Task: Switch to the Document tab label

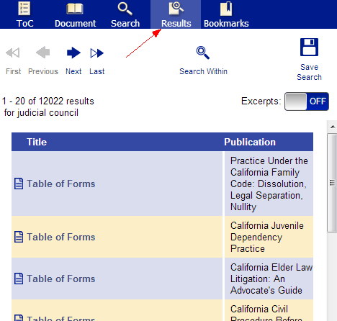Action: (x=75, y=24)
